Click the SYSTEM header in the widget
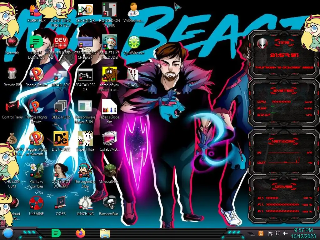Viewport: 320px width, 240px height. click(284, 91)
